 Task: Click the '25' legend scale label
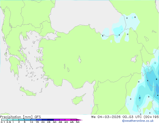(x=49, y=122)
